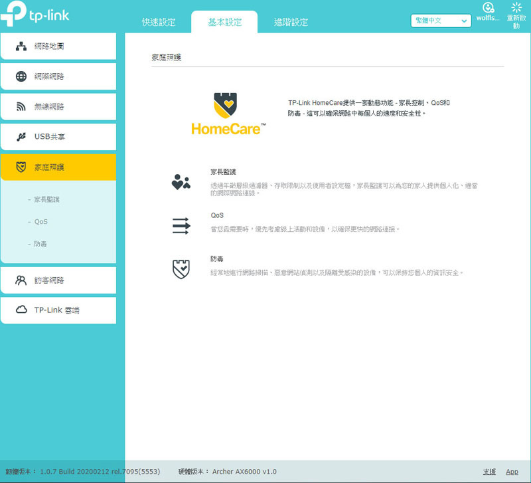Viewport: 531px width, 483px height.
Task: Go to the 進階設定 tab
Action: tap(291, 23)
